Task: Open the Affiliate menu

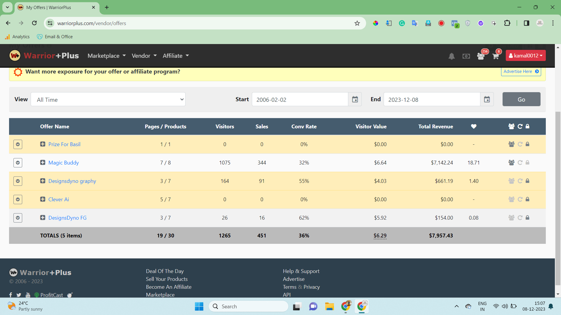Action: 176,56
